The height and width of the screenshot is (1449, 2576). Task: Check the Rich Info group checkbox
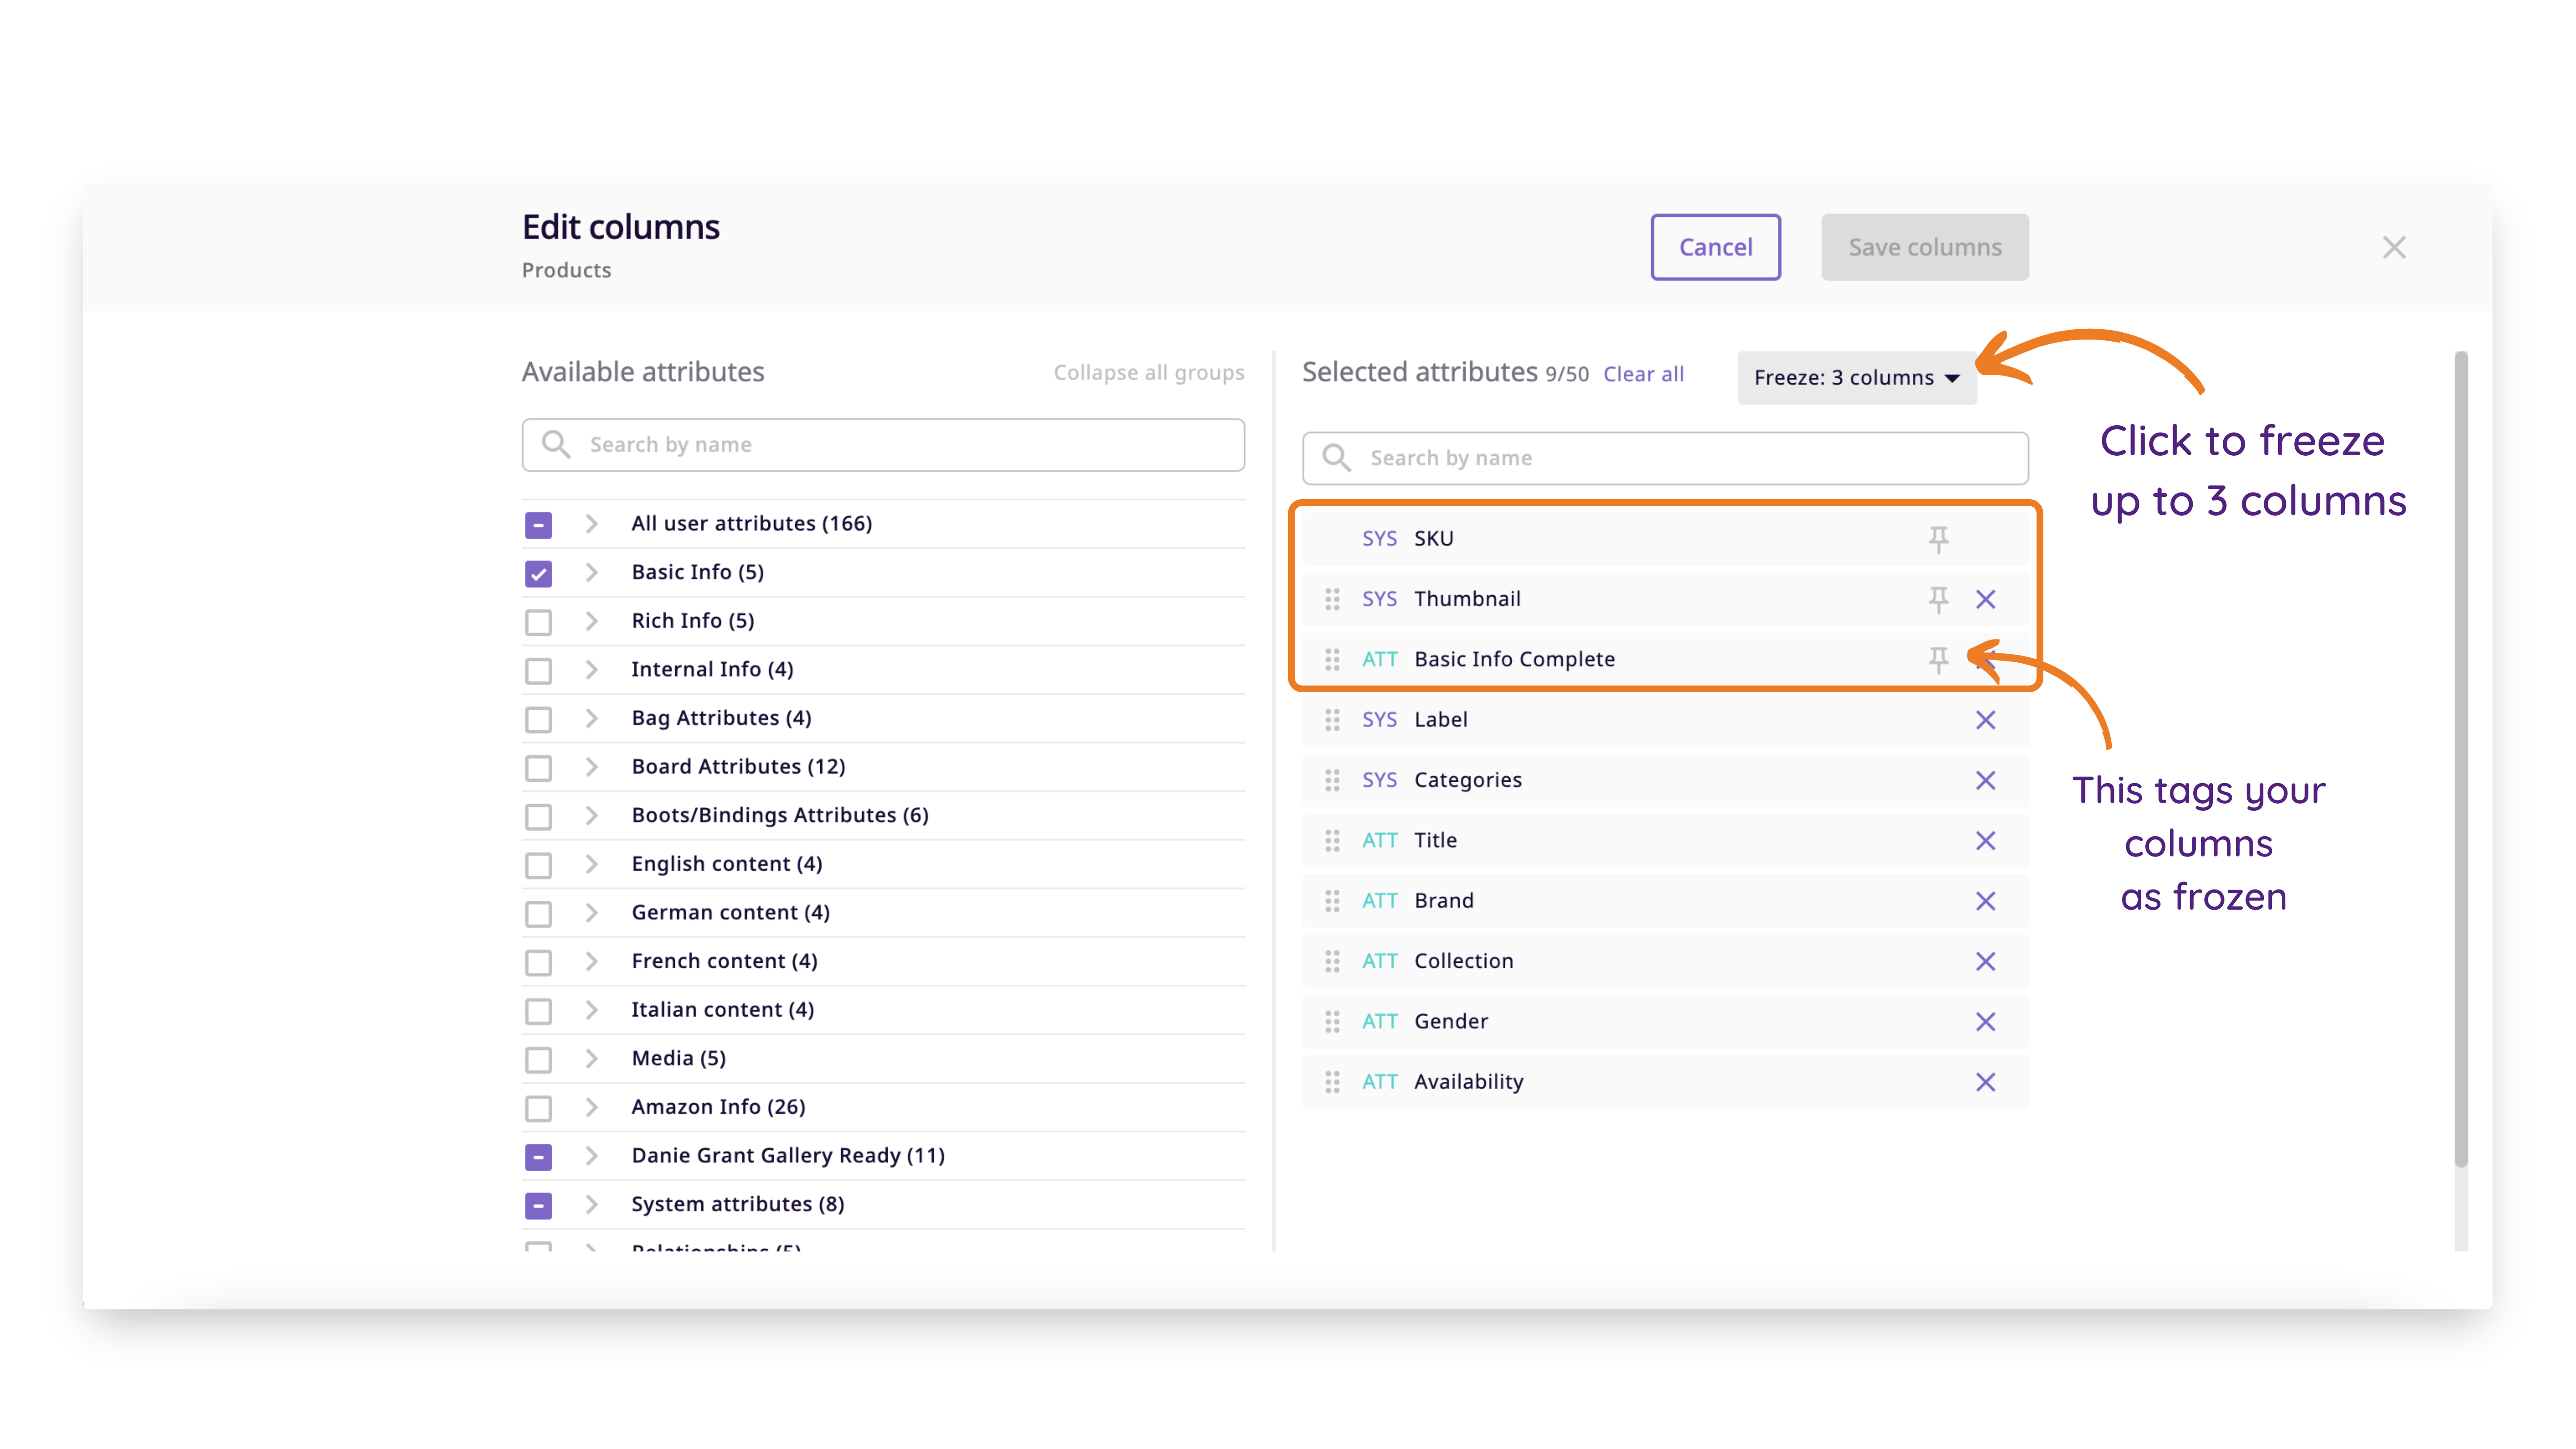pos(538,622)
